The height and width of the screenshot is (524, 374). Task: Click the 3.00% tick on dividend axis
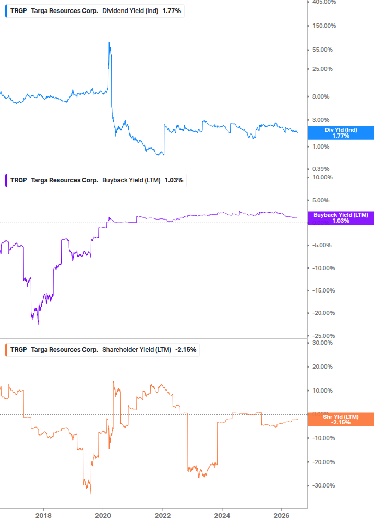(321, 120)
